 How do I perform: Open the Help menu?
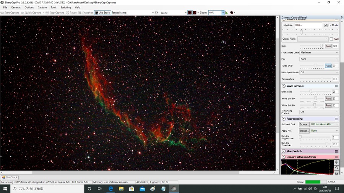(78, 8)
